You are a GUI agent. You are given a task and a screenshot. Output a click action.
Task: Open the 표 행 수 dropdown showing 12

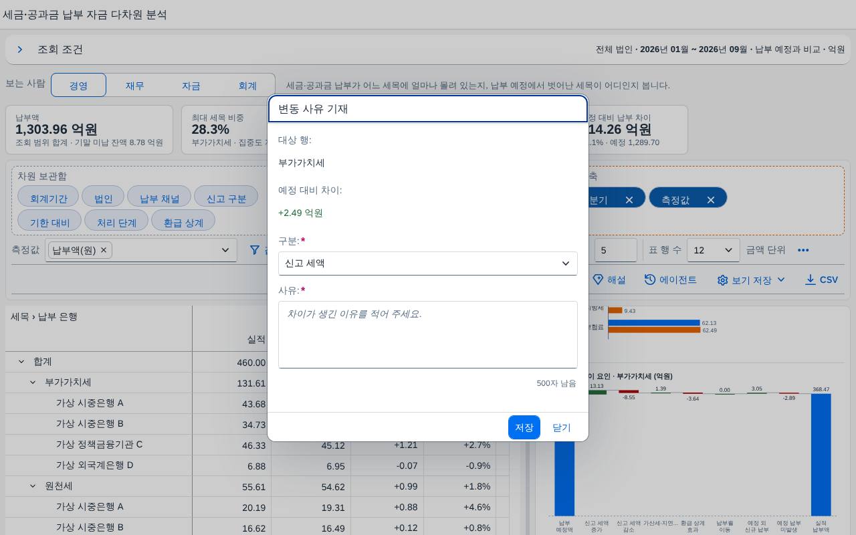(713, 250)
